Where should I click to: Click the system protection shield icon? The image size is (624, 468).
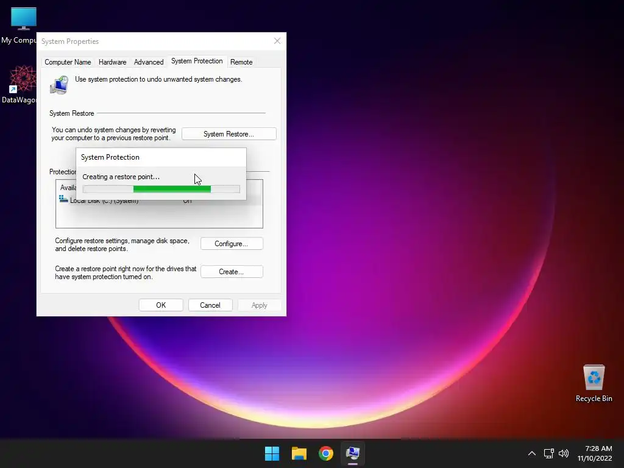59,85
